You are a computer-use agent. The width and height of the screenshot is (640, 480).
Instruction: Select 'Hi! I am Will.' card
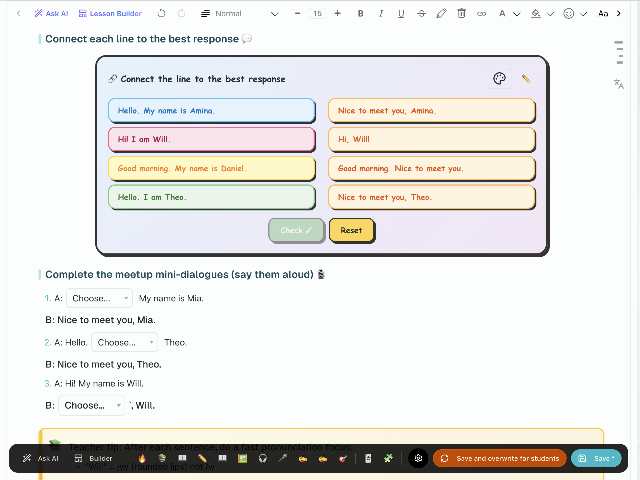pyautogui.click(x=211, y=139)
